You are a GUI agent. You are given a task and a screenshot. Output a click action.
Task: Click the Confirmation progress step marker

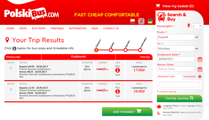[x=140, y=50]
